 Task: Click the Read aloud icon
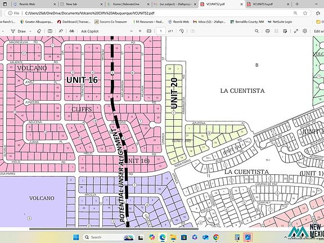coord(61,31)
